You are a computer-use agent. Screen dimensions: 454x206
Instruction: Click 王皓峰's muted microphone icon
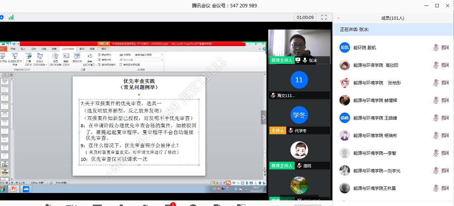tap(436, 118)
